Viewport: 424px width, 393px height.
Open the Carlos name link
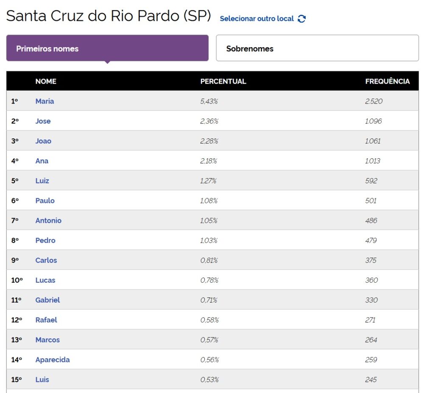[46, 261]
